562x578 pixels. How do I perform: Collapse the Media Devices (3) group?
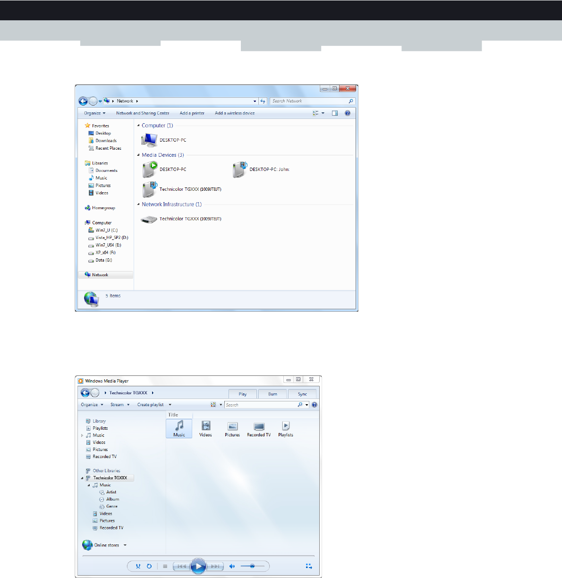[x=138, y=155]
